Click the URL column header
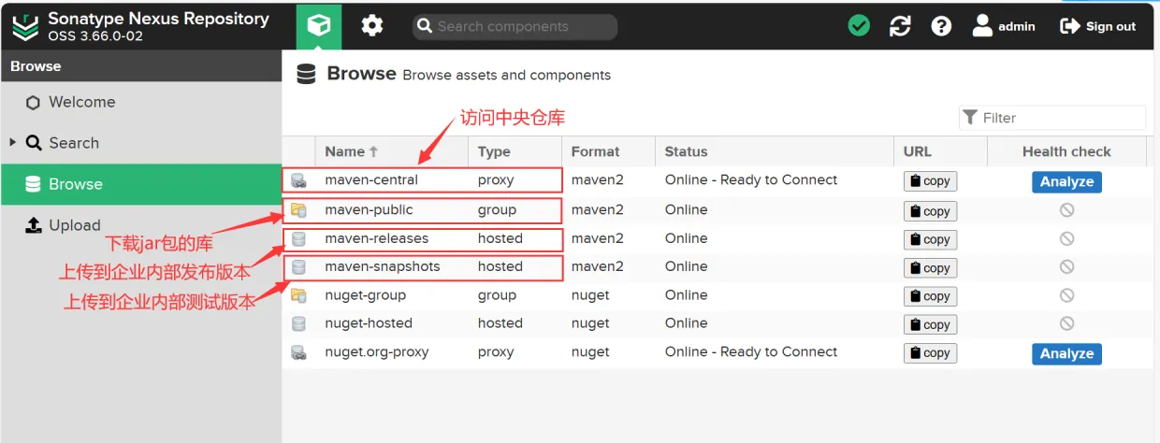Image resolution: width=1160 pixels, height=443 pixels. 940,151
